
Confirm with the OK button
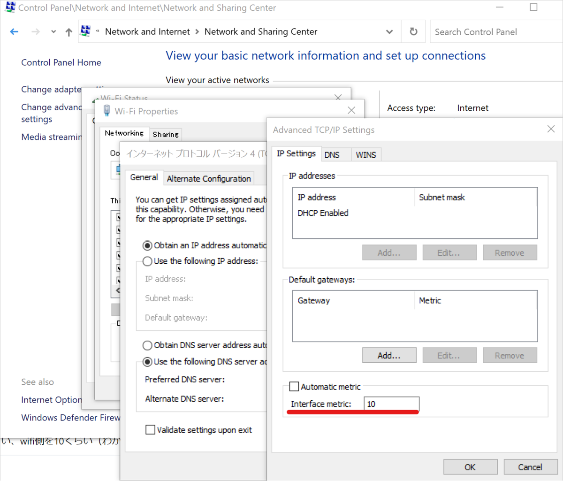point(470,467)
